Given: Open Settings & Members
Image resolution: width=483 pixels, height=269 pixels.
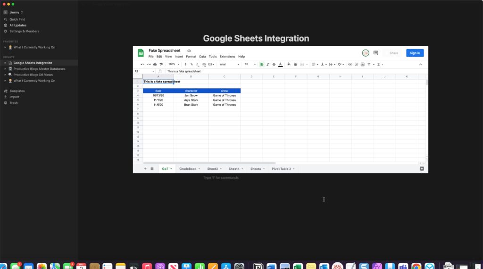Looking at the screenshot, I should tap(24, 32).
